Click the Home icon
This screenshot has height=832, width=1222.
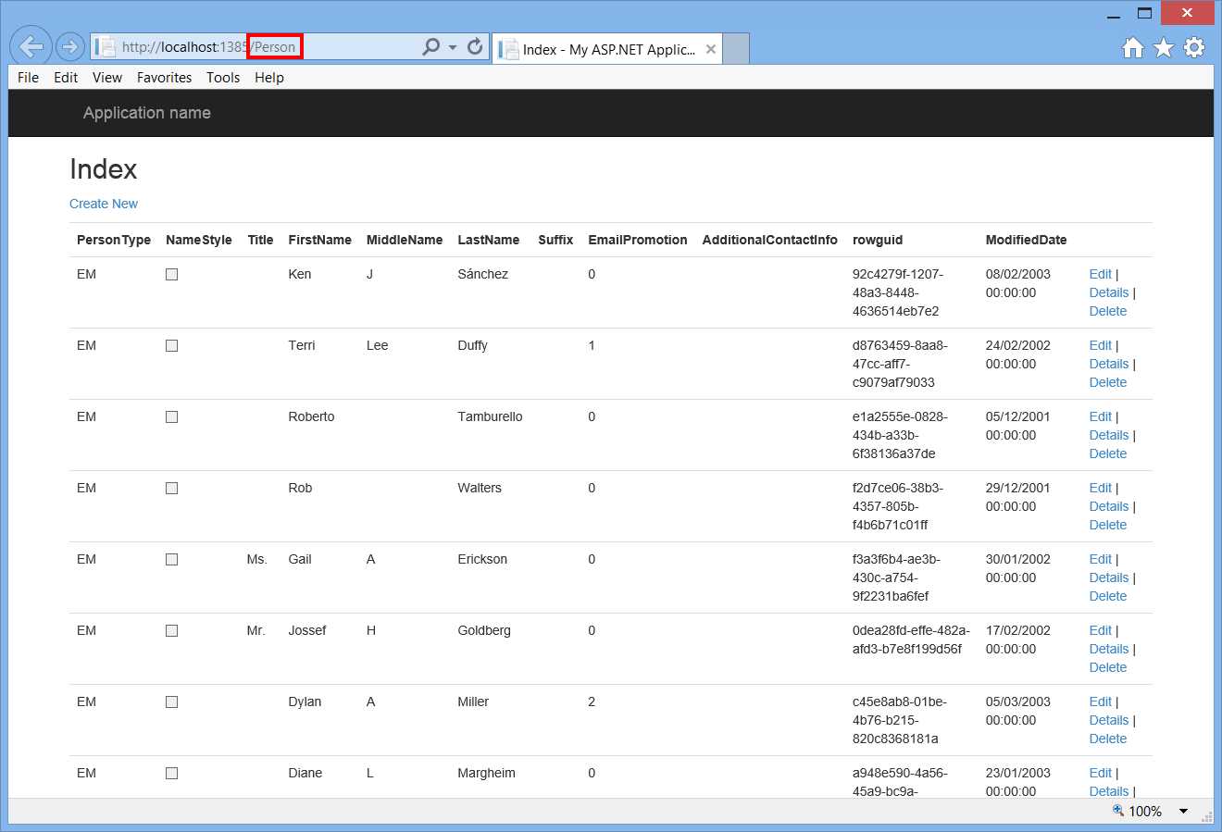pyautogui.click(x=1132, y=46)
